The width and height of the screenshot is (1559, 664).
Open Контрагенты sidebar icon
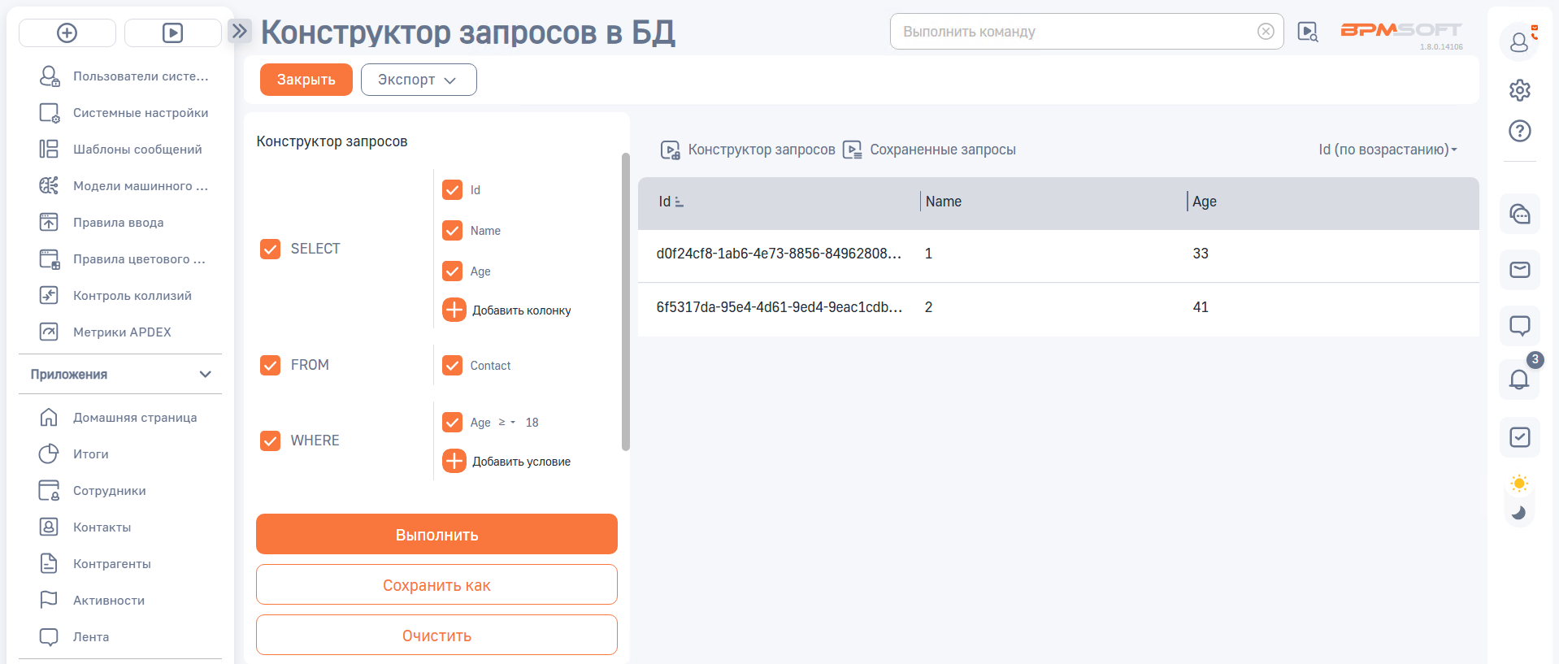tap(50, 564)
